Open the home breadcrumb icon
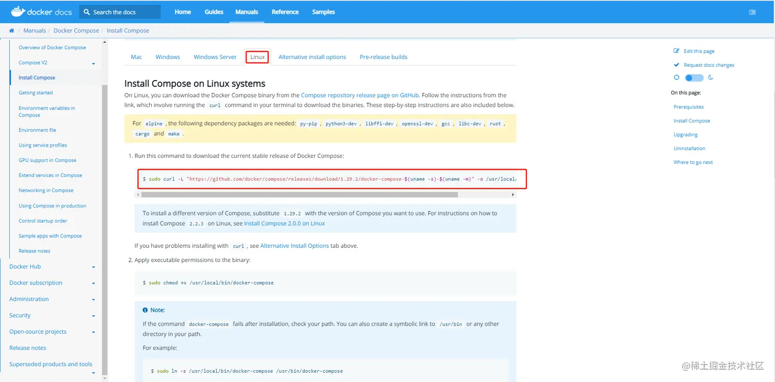The width and height of the screenshot is (775, 382). tap(12, 31)
